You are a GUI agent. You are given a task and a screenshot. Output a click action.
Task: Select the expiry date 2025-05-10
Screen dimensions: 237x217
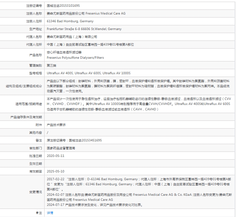55,171
